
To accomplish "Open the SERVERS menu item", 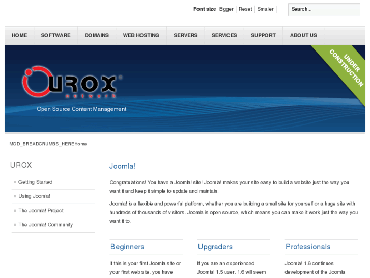I will pyautogui.click(x=186, y=35).
